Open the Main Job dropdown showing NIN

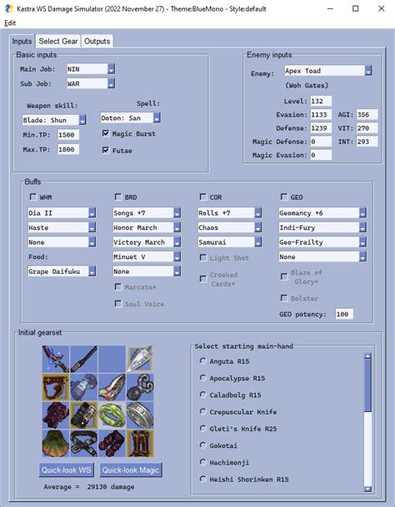click(x=91, y=69)
